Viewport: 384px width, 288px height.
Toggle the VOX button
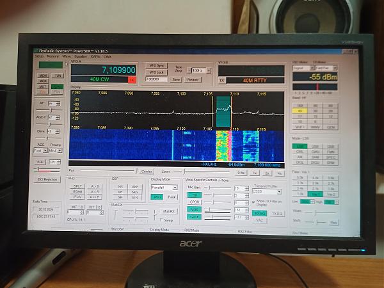195,209
